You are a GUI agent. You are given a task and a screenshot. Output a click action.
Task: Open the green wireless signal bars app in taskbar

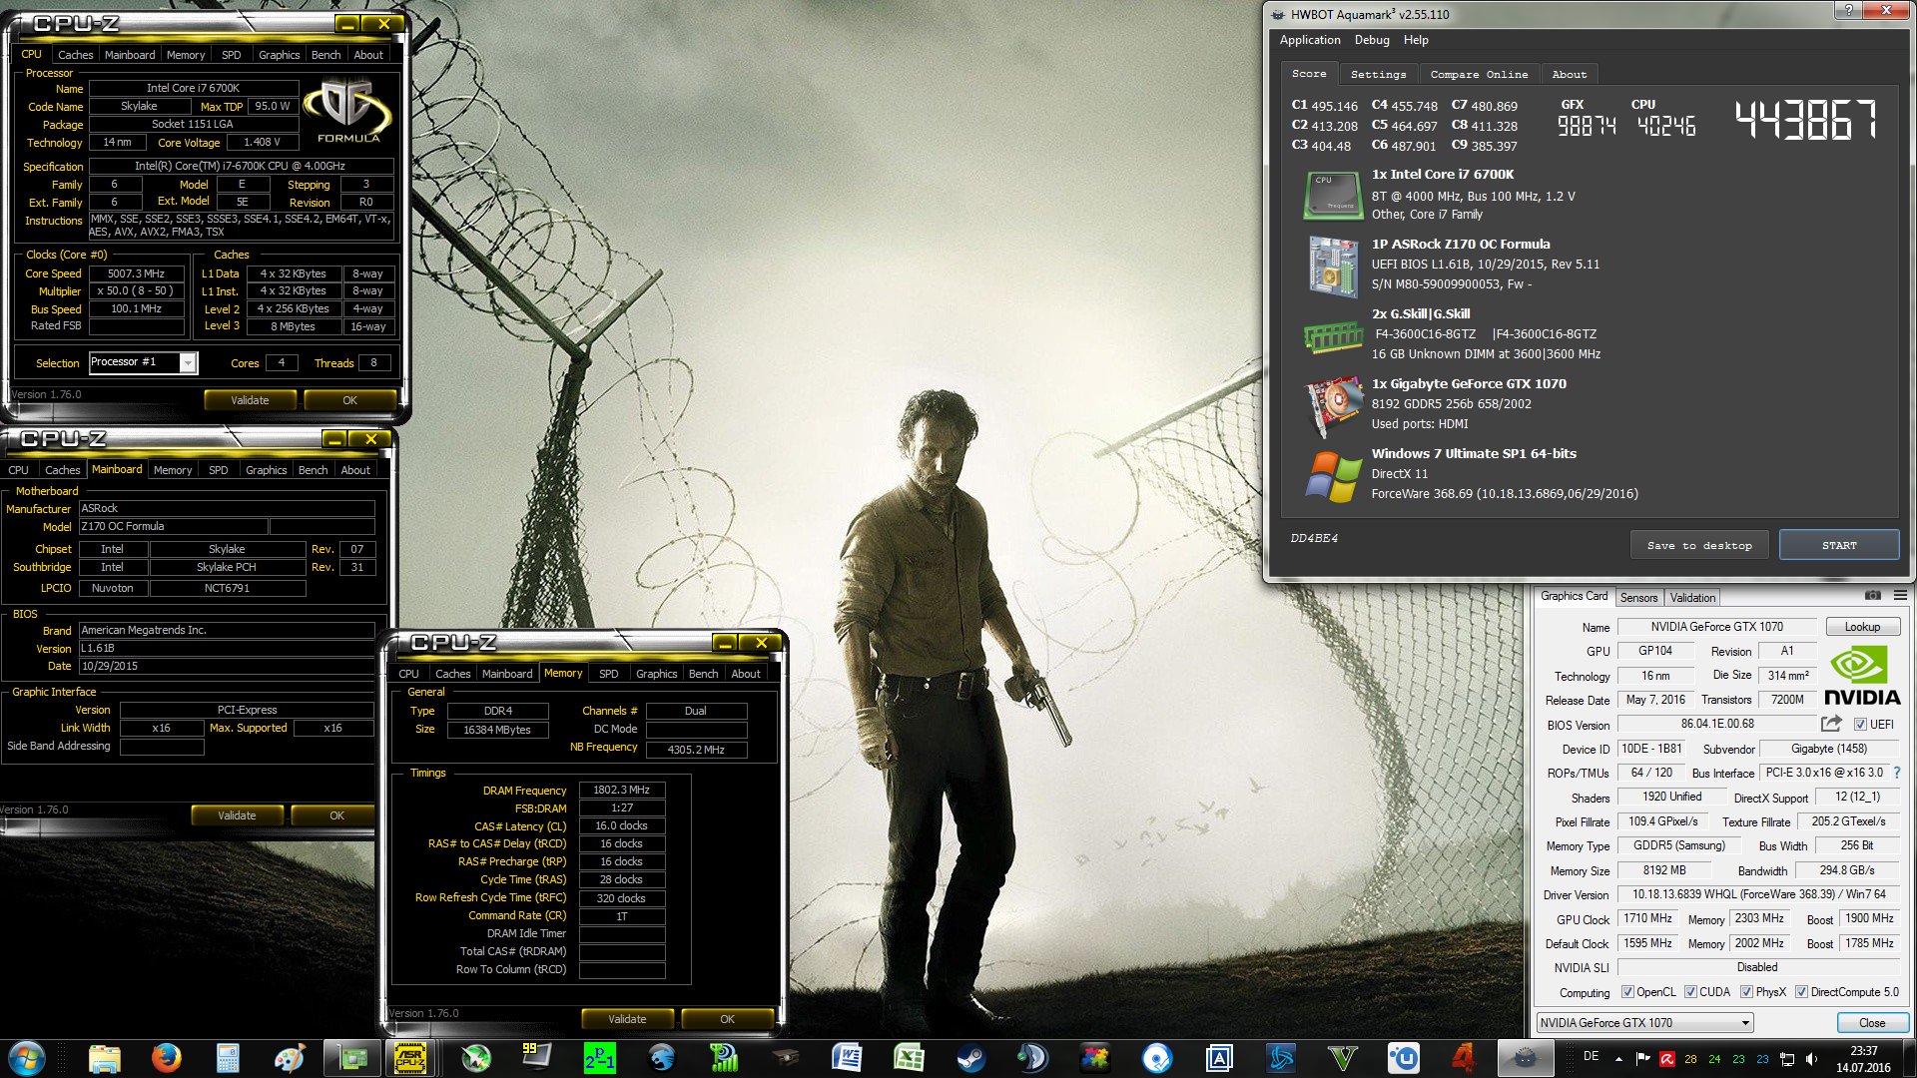point(723,1057)
